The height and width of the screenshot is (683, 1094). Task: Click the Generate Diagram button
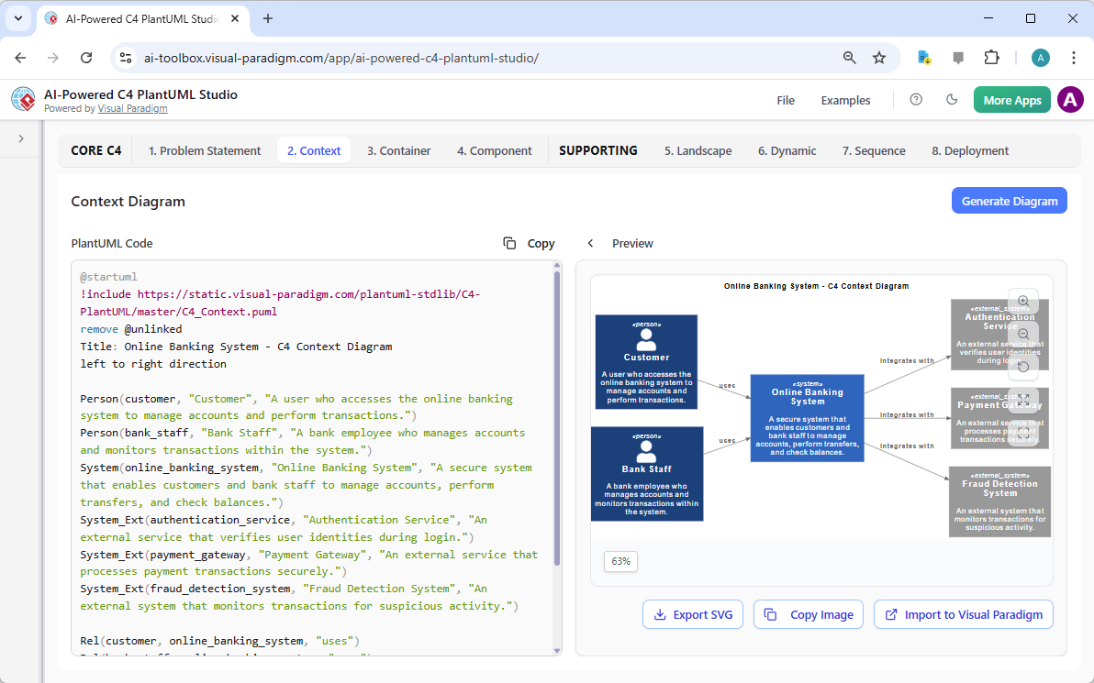[1009, 200]
